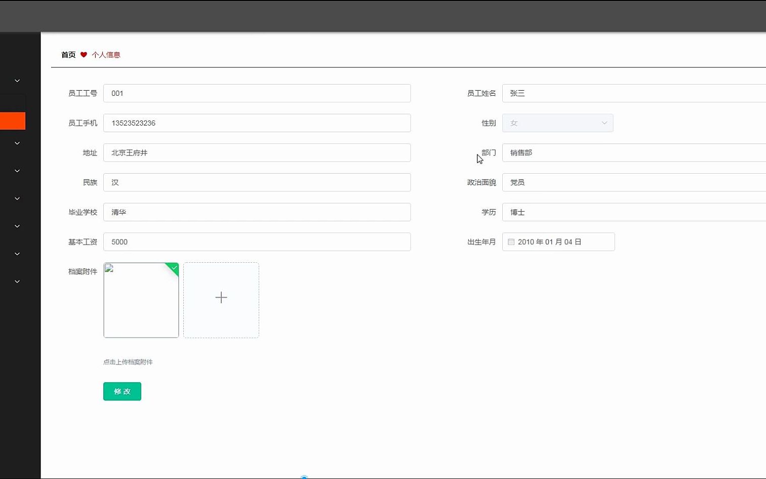Click the 档案附件 label
The height and width of the screenshot is (479, 766).
pos(83,271)
